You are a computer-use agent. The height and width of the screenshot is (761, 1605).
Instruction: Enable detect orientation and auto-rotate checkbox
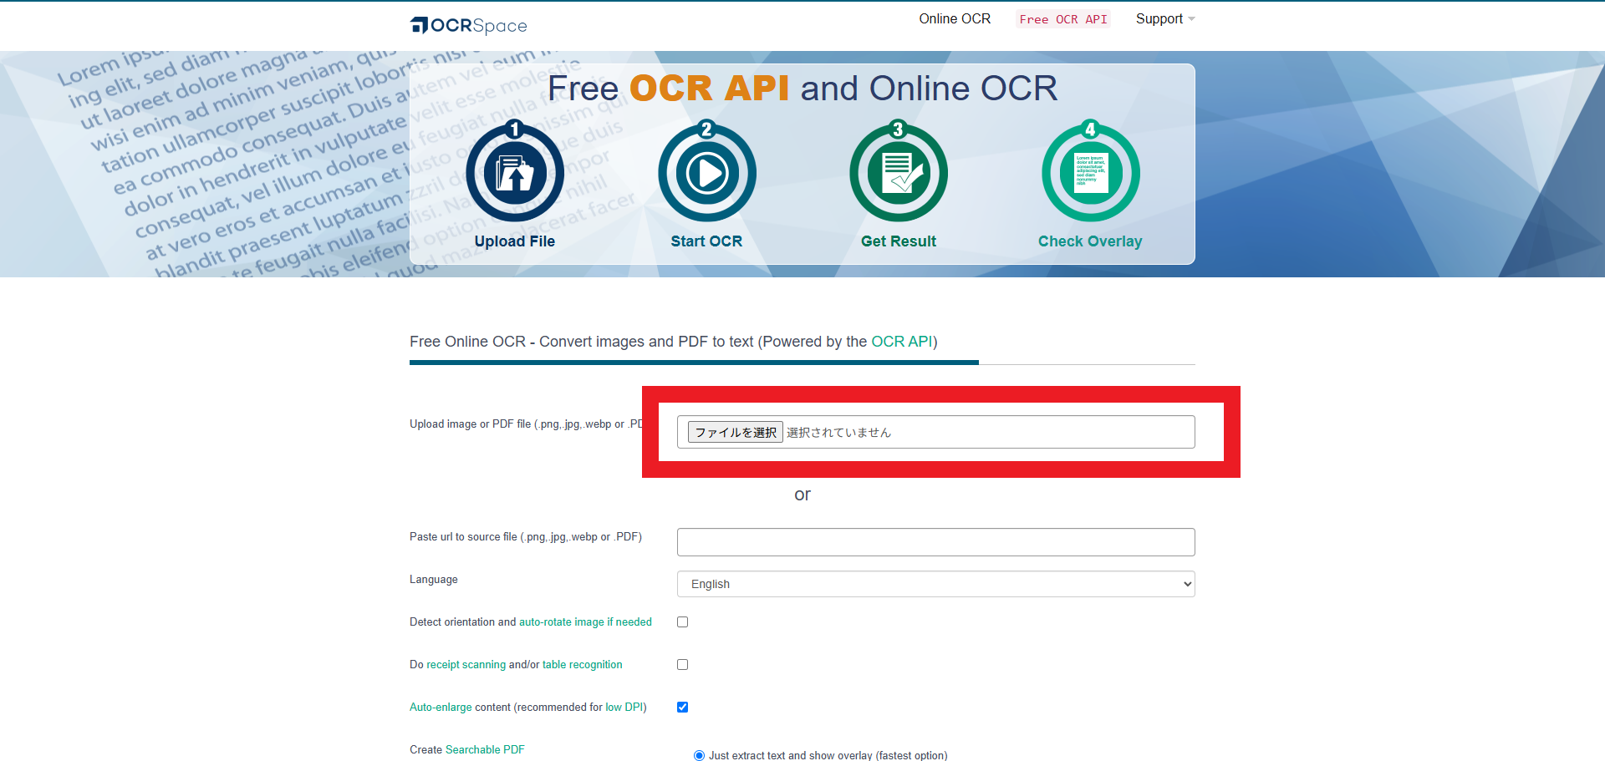(683, 622)
